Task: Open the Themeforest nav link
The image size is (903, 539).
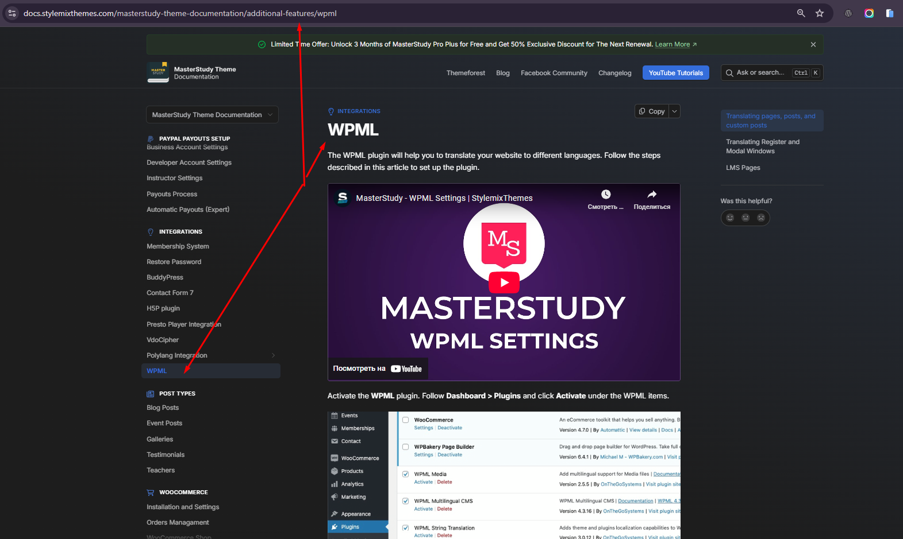Action: 466,73
